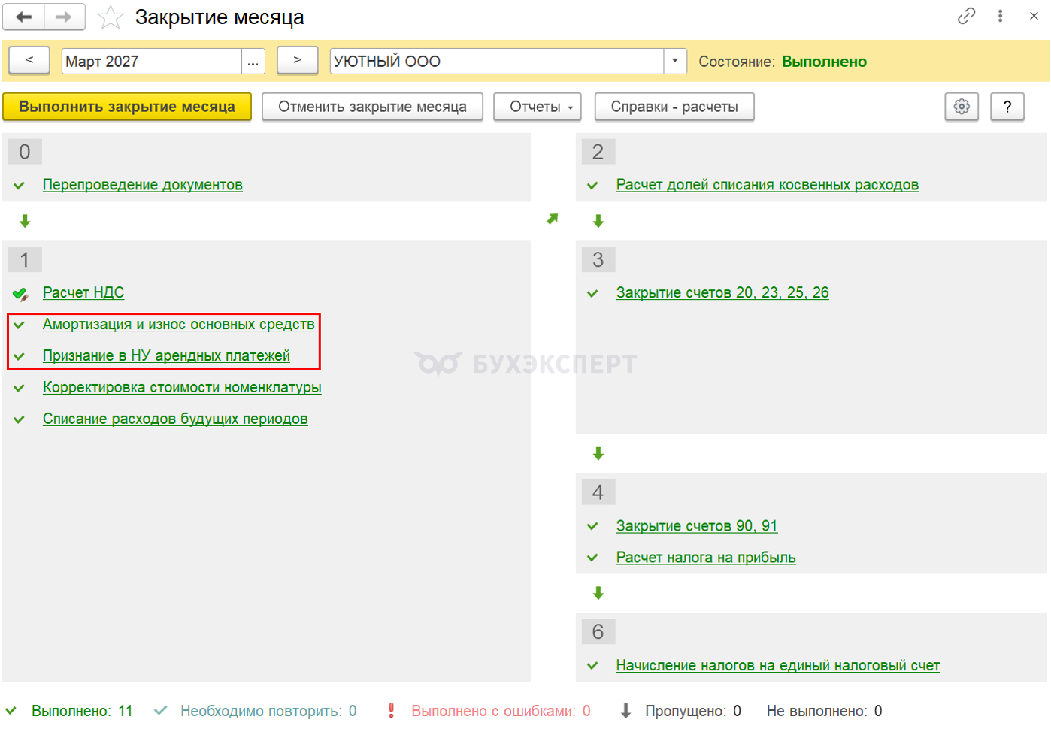Screen dimensions: 1051x729
Task: Go back with the left arrow button
Action: tap(24, 17)
